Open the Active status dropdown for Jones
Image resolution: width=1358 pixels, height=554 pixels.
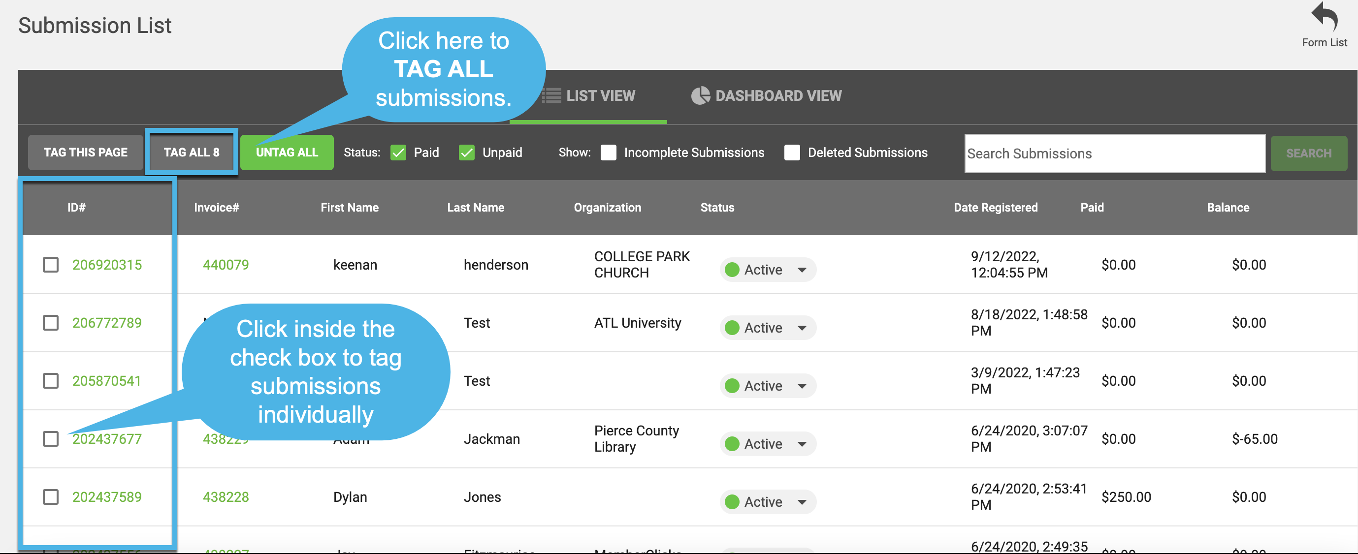click(x=768, y=502)
